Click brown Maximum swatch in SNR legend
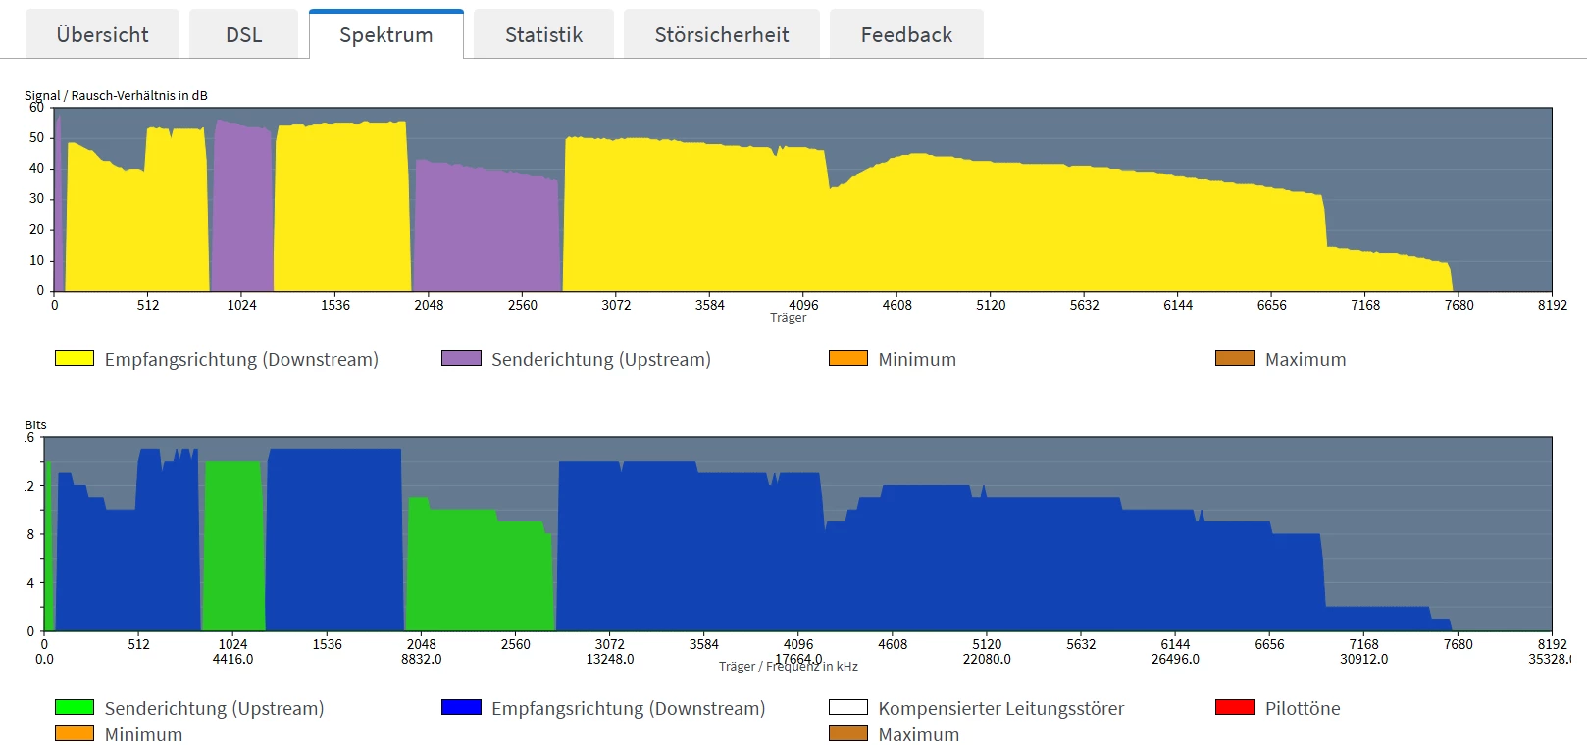The width and height of the screenshot is (1587, 745). [1235, 358]
